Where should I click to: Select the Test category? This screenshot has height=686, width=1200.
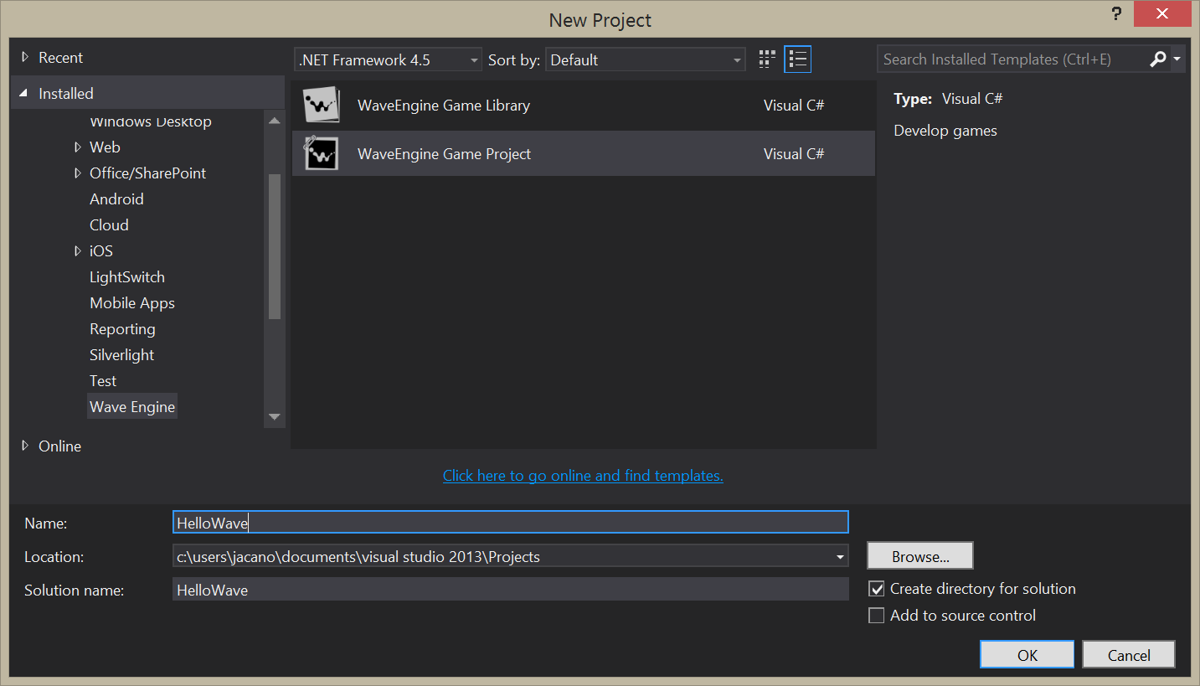(x=103, y=381)
